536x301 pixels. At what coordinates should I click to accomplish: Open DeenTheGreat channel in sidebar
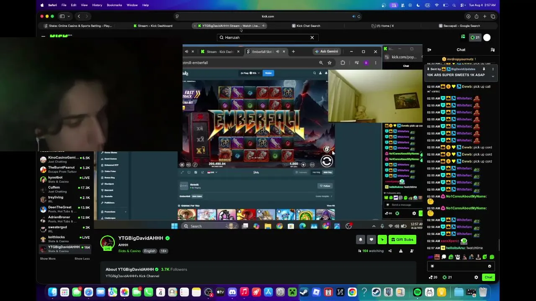pos(65,209)
